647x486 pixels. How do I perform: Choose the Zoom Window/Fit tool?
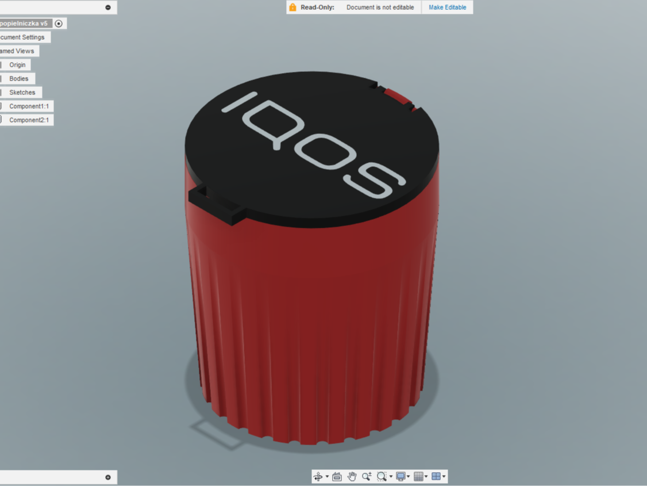point(382,476)
